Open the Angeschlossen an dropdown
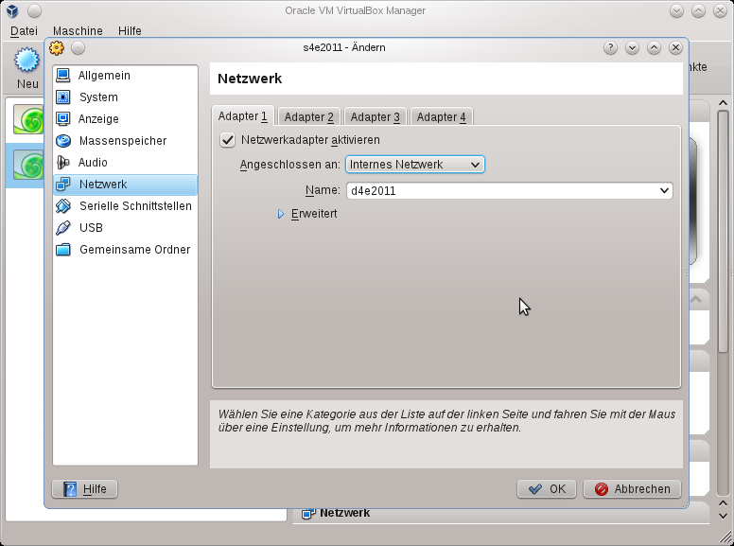The width and height of the screenshot is (734, 546). [414, 165]
